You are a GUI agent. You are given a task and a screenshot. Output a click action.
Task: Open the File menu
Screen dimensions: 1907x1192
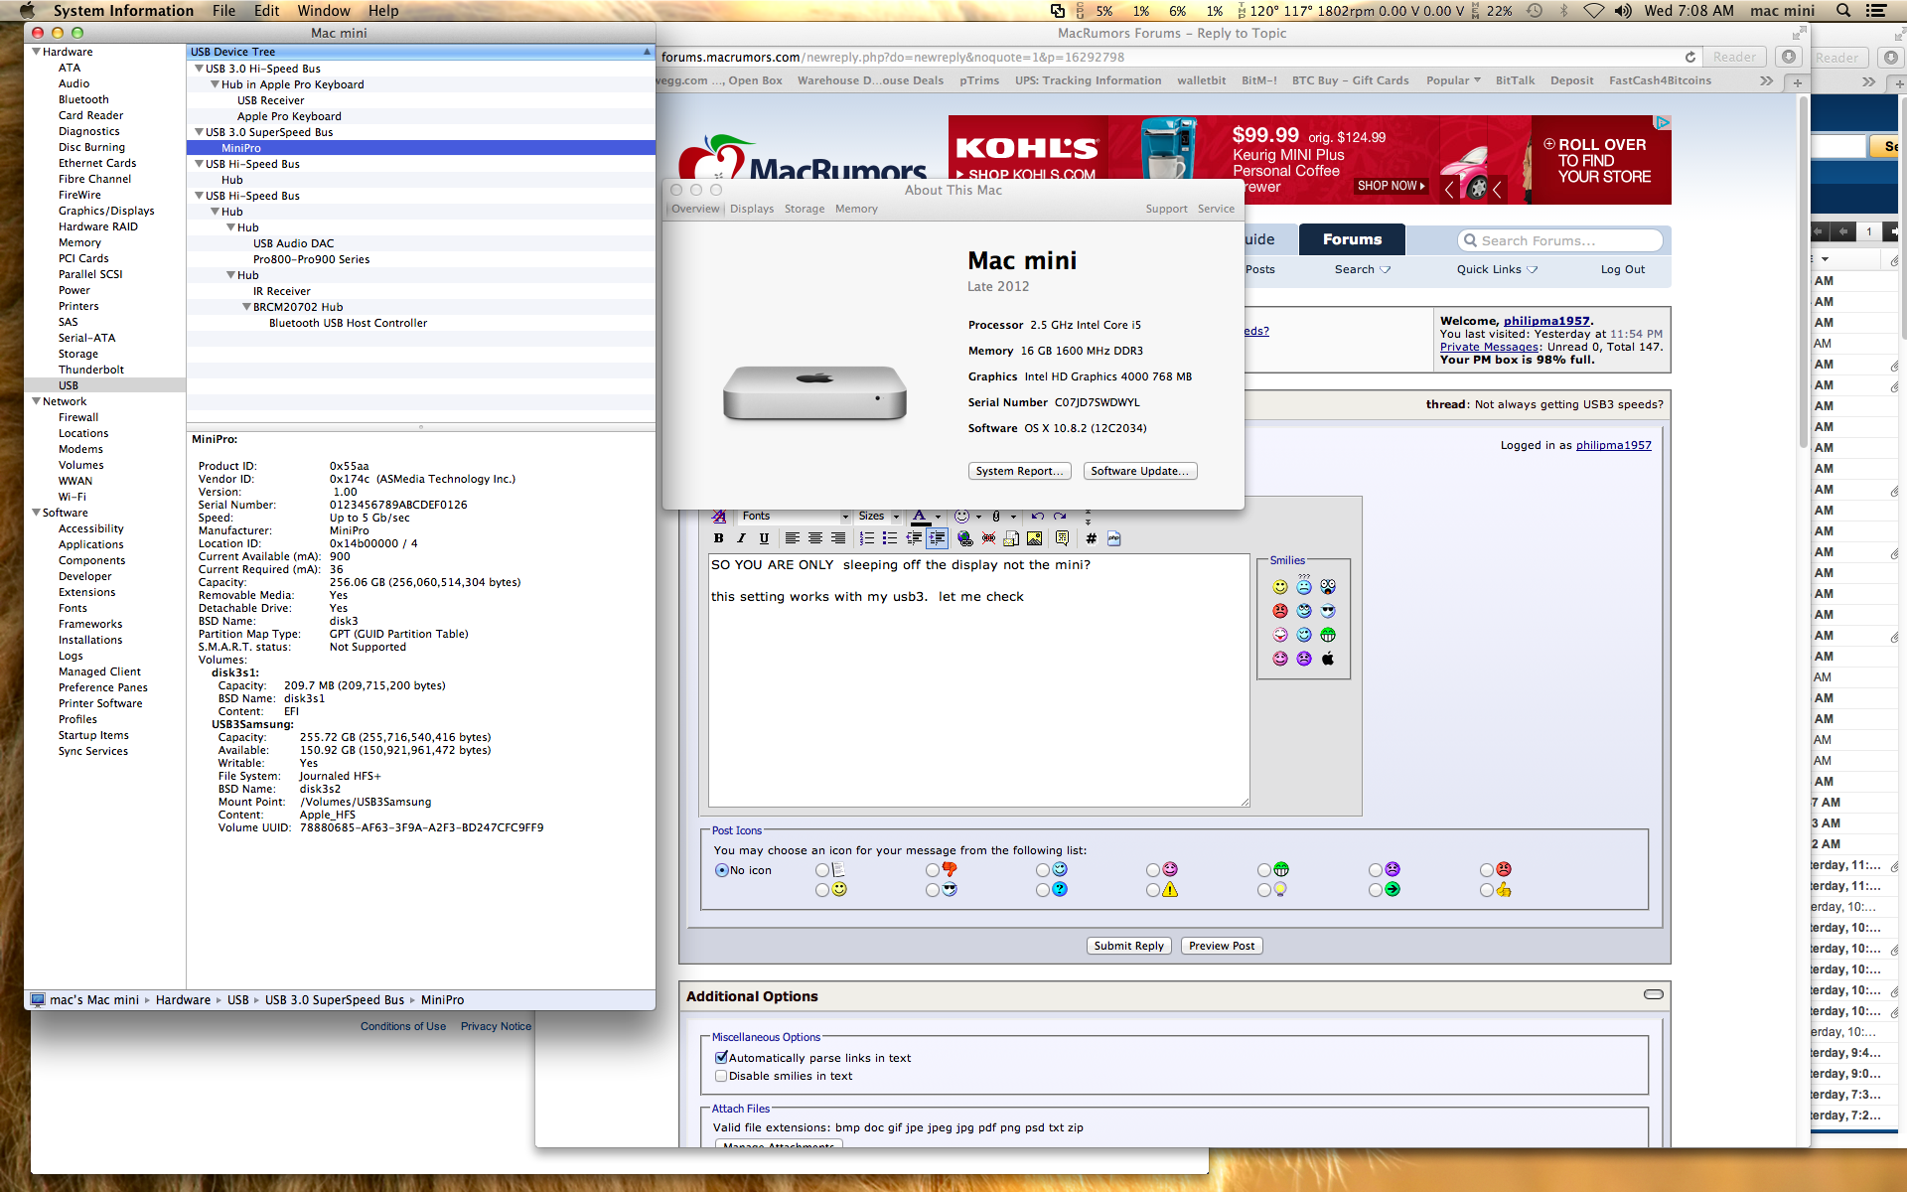[x=223, y=11]
